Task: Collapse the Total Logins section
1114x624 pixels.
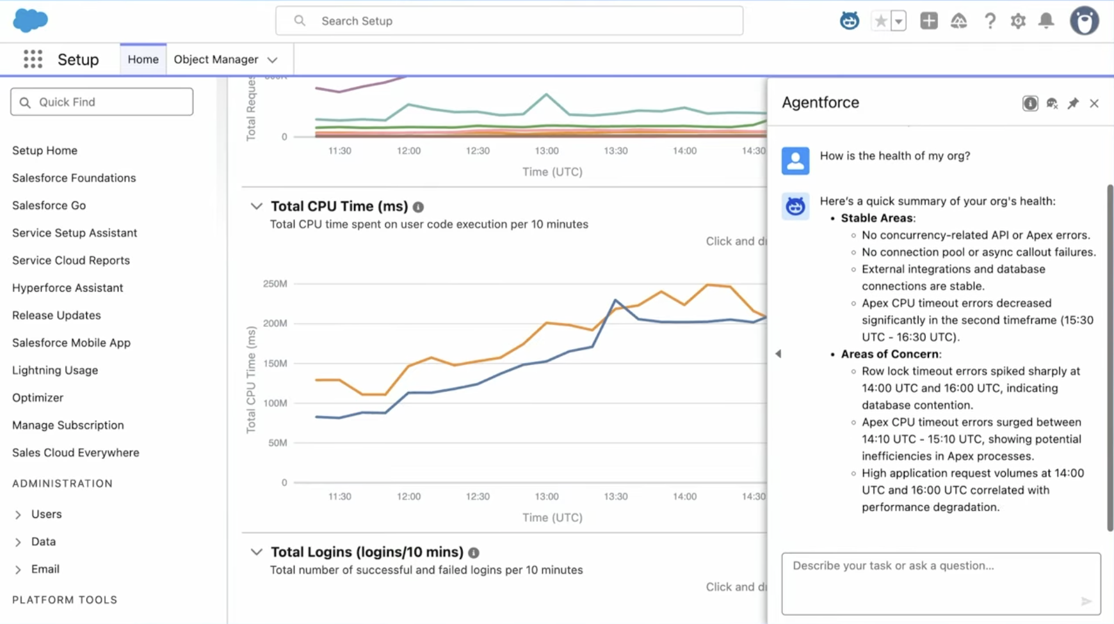Action: tap(256, 552)
